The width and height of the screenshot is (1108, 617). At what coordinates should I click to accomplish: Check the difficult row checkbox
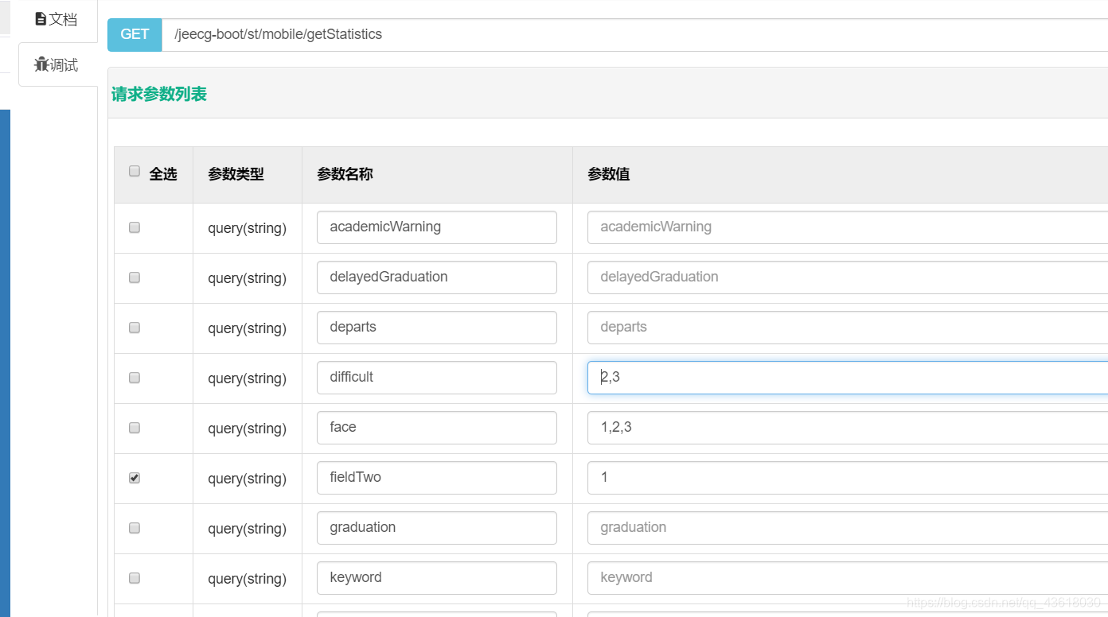coord(135,378)
